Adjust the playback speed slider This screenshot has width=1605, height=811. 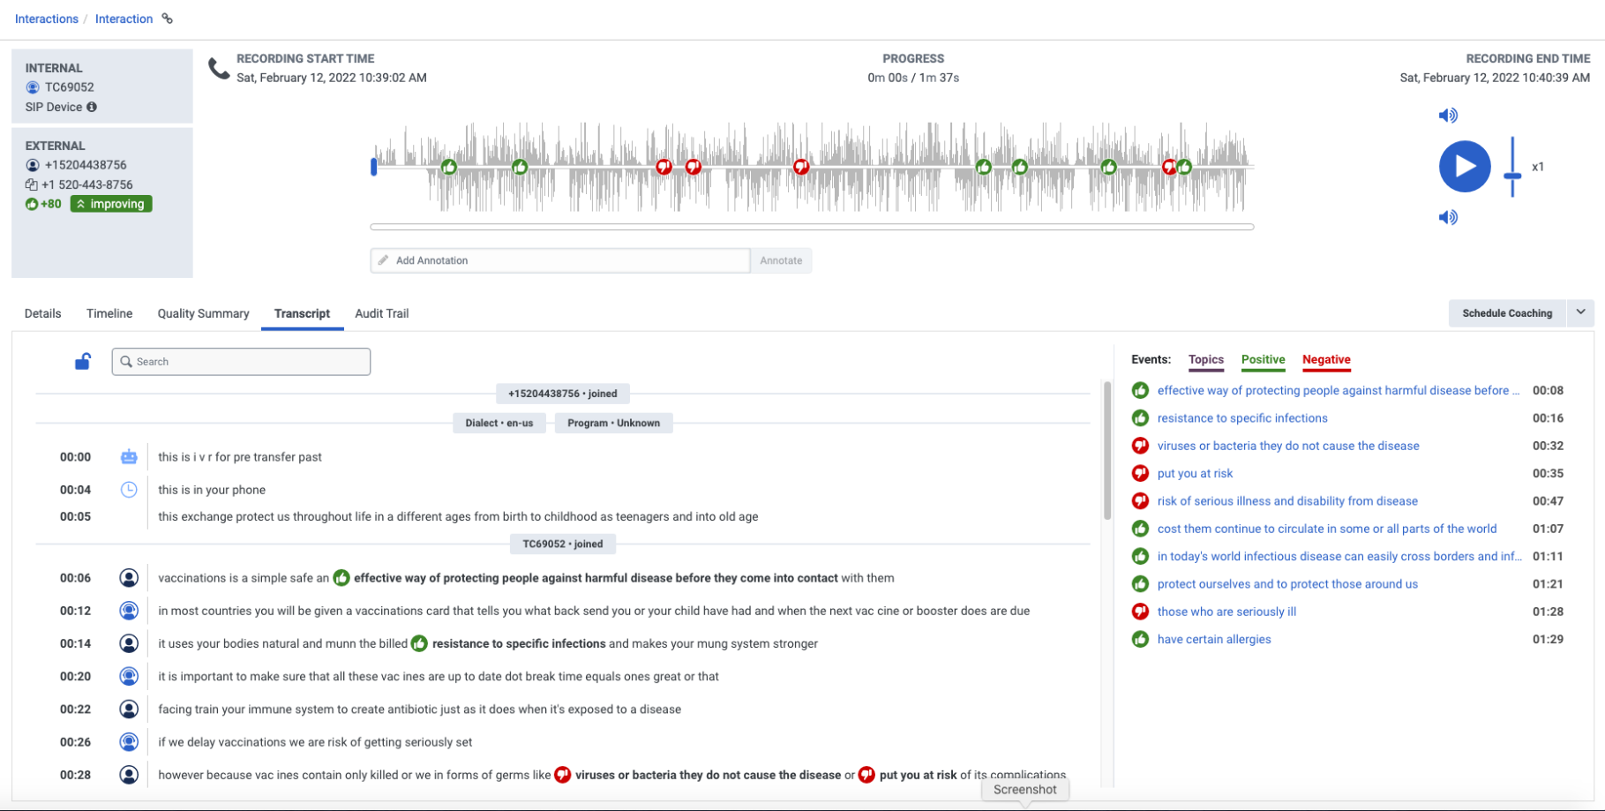pyautogui.click(x=1512, y=176)
